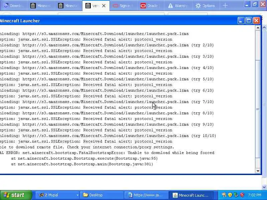Open the first Minecraft browser tab
This screenshot has height=200, width=267.
tap(41, 6)
